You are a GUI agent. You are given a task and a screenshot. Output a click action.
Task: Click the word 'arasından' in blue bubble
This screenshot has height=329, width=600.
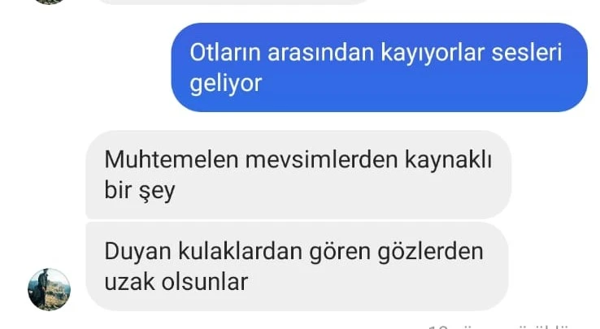click(320, 53)
